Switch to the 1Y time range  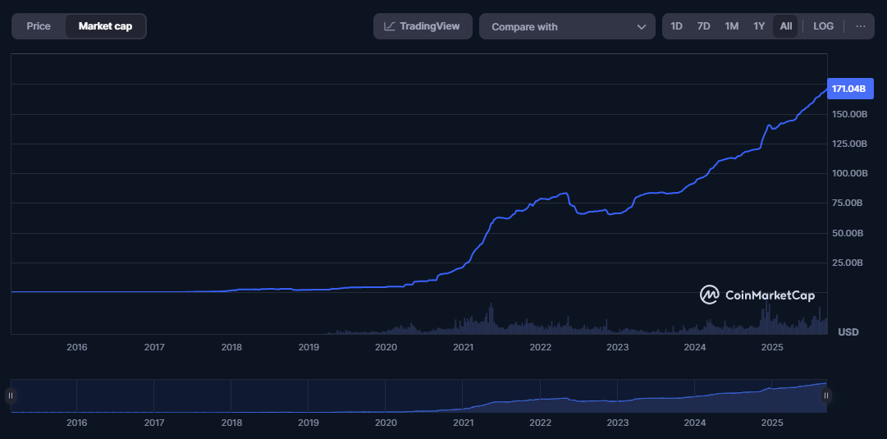coord(759,26)
